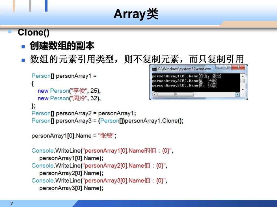This screenshot has height=207, width=277.
Task: Click the slide title 'Array类'
Action: click(136, 14)
